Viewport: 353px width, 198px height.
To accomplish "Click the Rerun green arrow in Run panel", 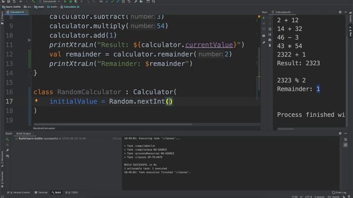I will tap(264, 18).
